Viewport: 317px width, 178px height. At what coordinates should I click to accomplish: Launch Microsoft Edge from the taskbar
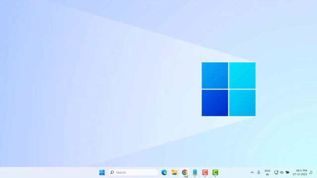click(164, 173)
